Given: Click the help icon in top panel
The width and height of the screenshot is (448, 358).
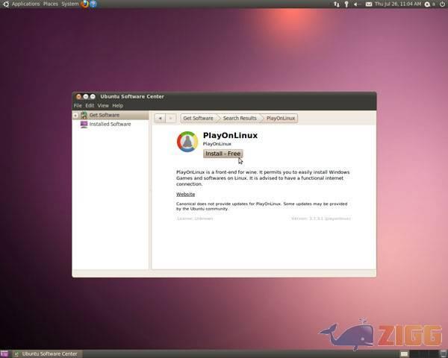Looking at the screenshot, I should [93, 4].
